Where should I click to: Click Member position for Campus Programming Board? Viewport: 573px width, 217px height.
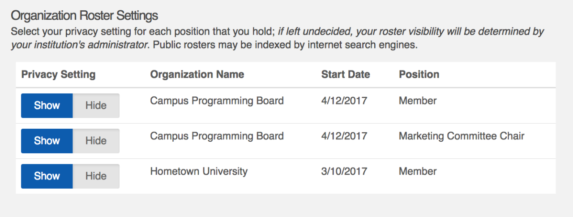[x=418, y=101]
